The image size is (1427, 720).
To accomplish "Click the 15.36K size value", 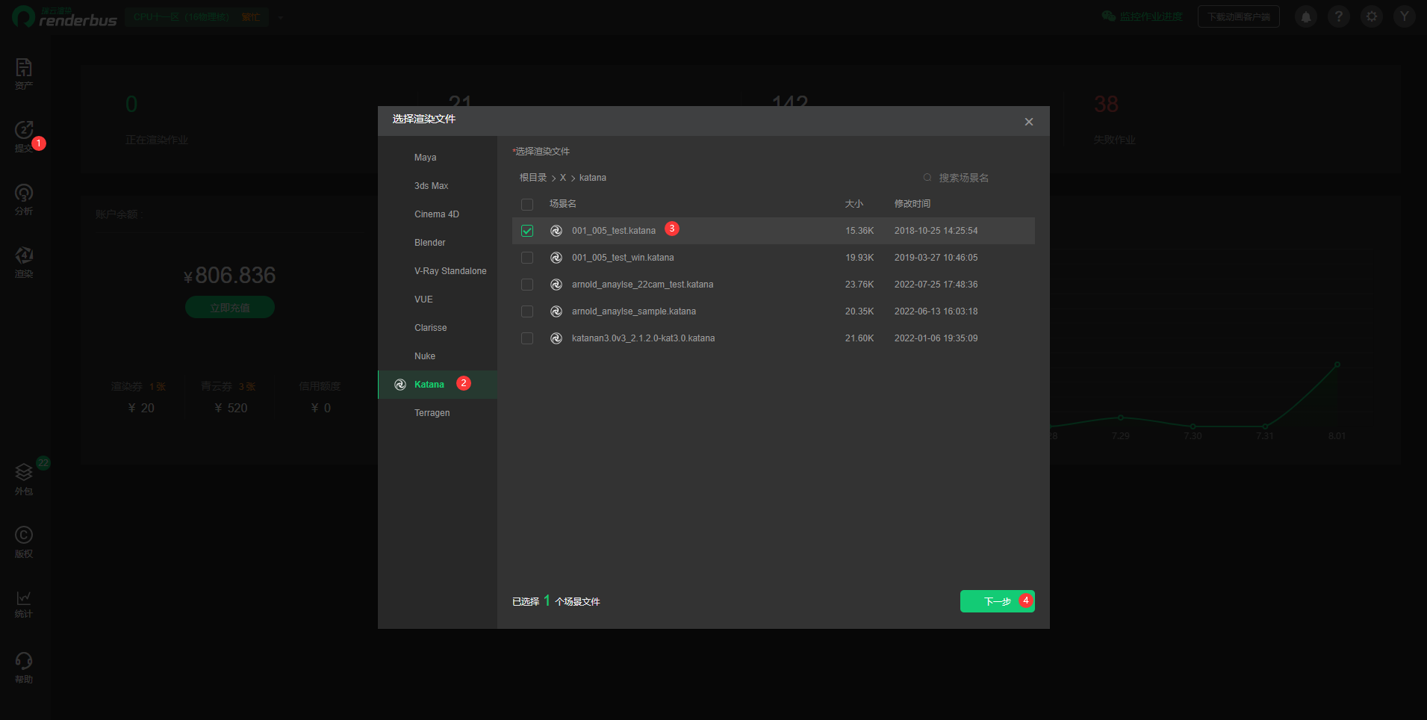I will [859, 231].
